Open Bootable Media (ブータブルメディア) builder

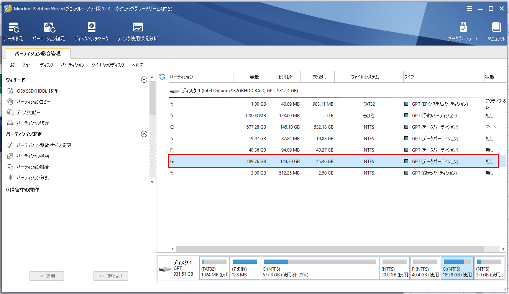coord(463,31)
